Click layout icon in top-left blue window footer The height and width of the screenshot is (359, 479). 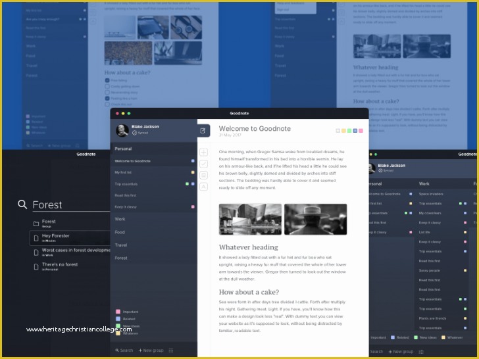tap(77, 145)
